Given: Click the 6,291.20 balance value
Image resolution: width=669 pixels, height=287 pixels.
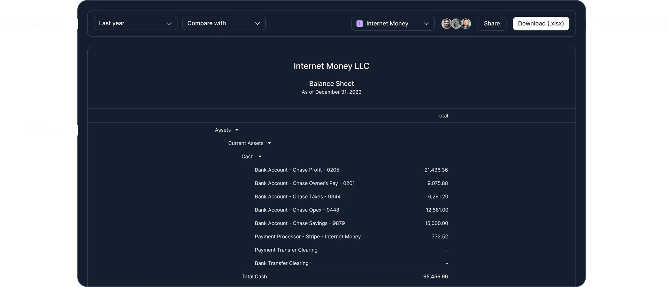Looking at the screenshot, I should click(x=438, y=197).
